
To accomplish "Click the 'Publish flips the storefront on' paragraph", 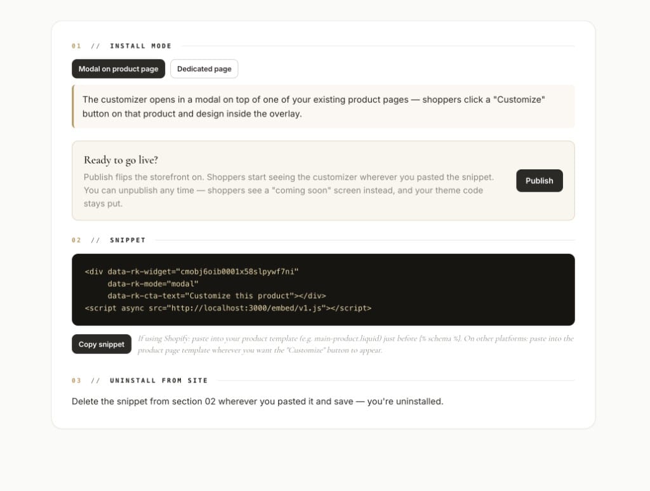I will click(289, 190).
